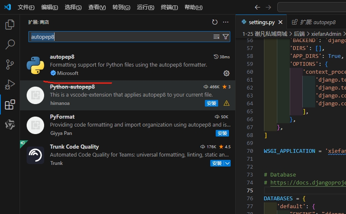Click the VS Code logo icon
Screen dimensions: 346x214
coord(7,7)
